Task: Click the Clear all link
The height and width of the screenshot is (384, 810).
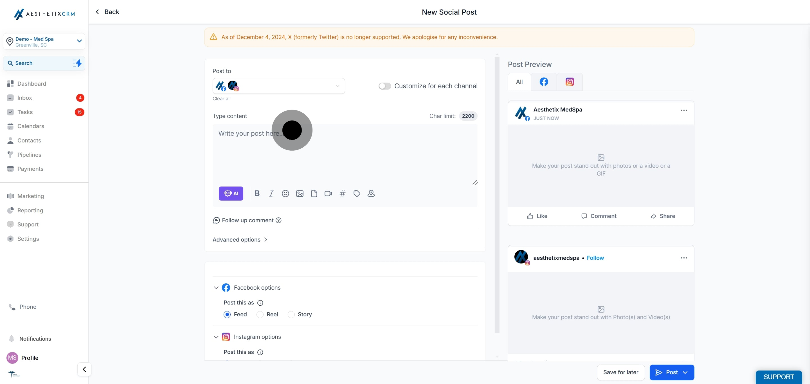Action: pyautogui.click(x=221, y=99)
